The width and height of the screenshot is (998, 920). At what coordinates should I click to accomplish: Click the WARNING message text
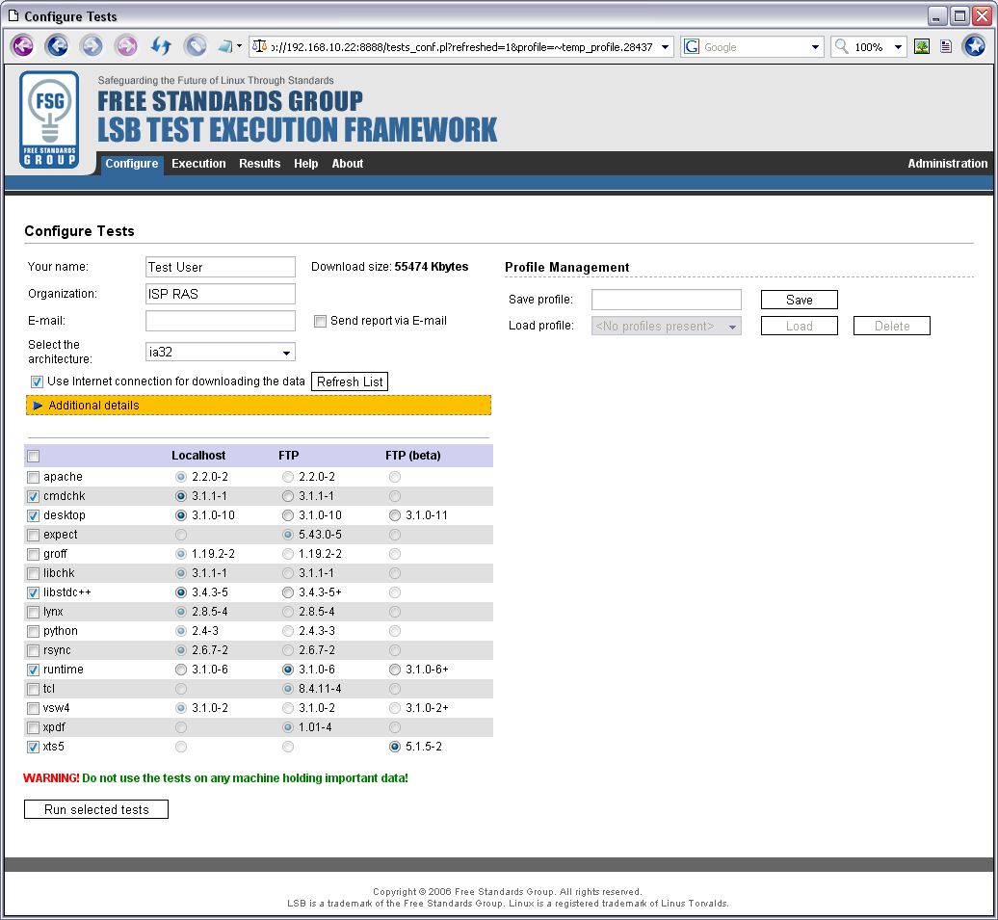(216, 778)
